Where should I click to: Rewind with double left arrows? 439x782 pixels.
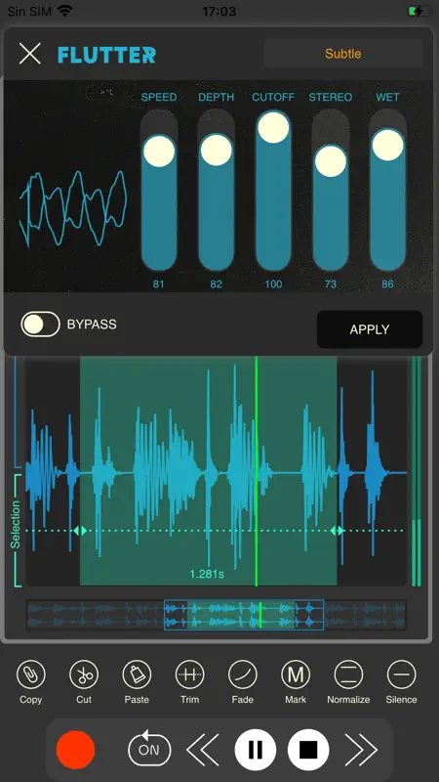click(x=203, y=750)
